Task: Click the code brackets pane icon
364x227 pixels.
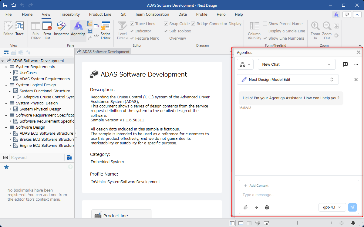Action: pos(96,36)
